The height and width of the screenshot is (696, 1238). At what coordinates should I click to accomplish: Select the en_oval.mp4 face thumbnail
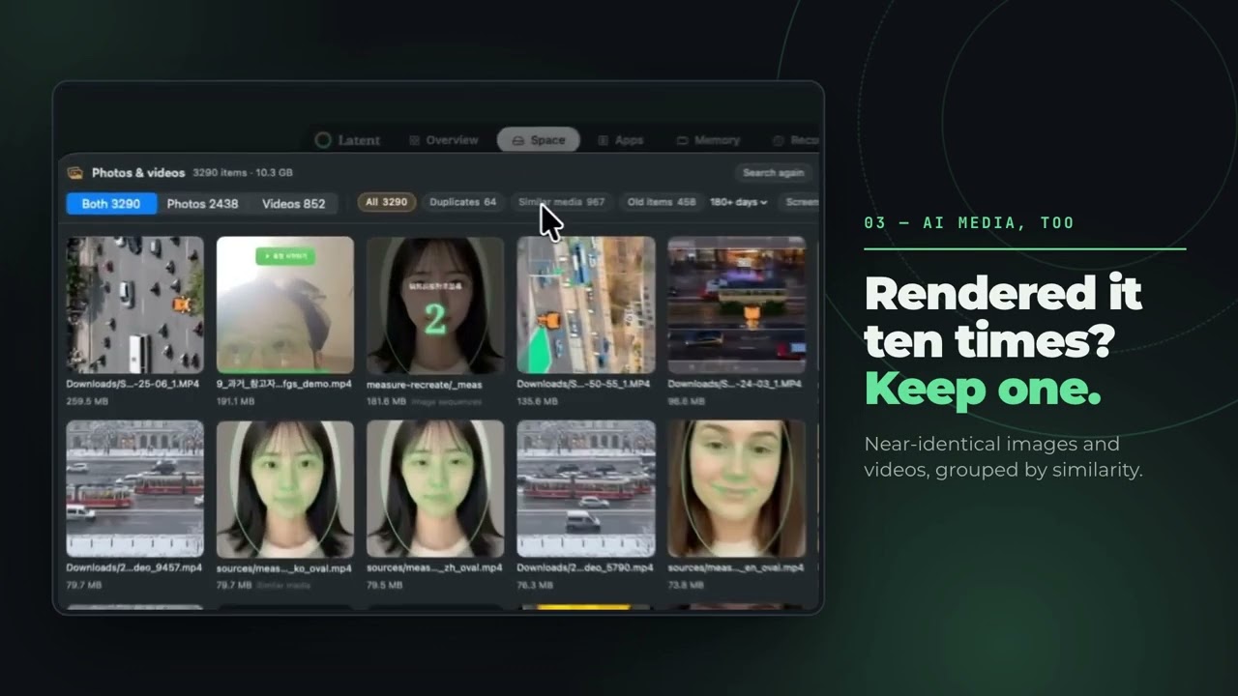(x=736, y=489)
